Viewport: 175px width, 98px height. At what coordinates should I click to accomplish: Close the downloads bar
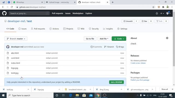click(x=173, y=89)
